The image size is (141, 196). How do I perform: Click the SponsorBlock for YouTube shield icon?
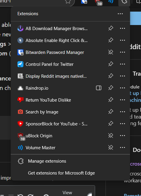[20, 124]
